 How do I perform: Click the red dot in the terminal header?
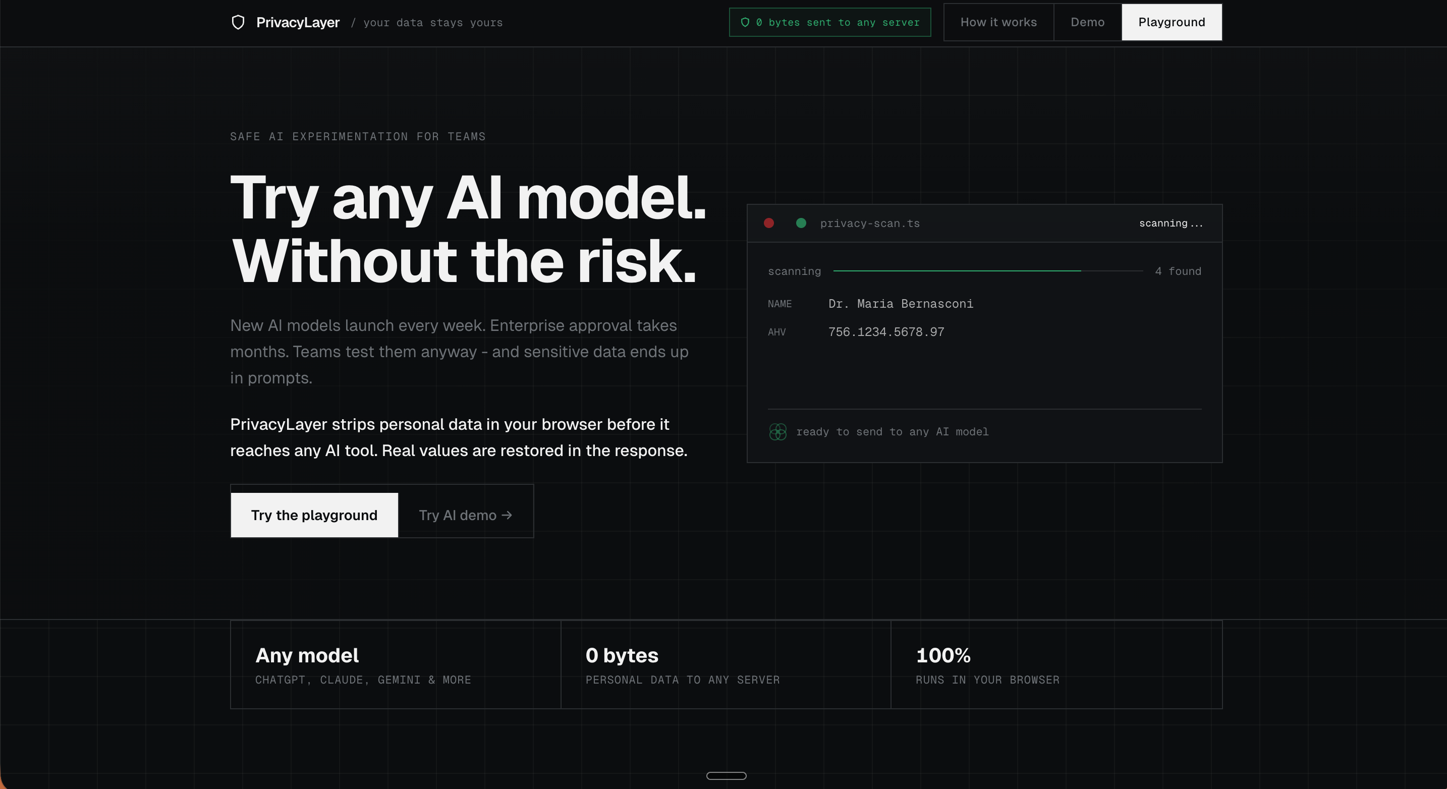[769, 223]
